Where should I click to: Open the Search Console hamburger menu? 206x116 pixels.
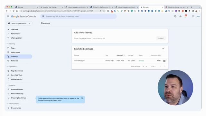click(x=8, y=16)
